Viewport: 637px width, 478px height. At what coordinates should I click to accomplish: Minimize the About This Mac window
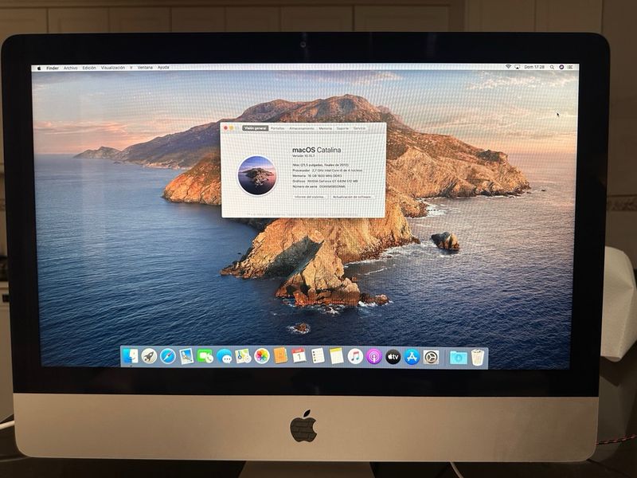pos(232,128)
